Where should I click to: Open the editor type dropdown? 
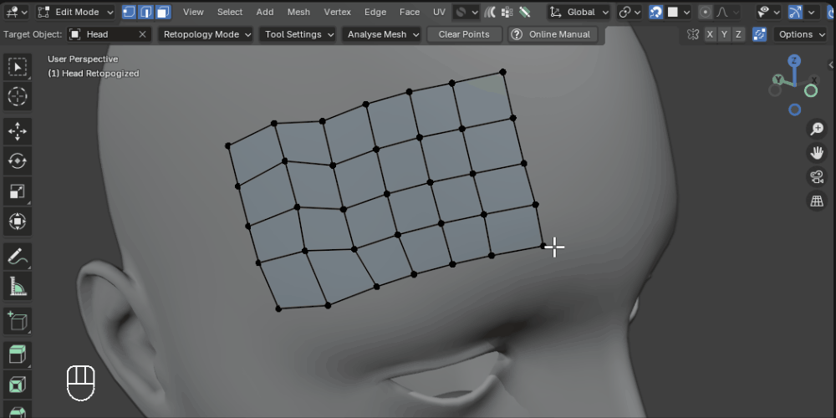click(16, 12)
